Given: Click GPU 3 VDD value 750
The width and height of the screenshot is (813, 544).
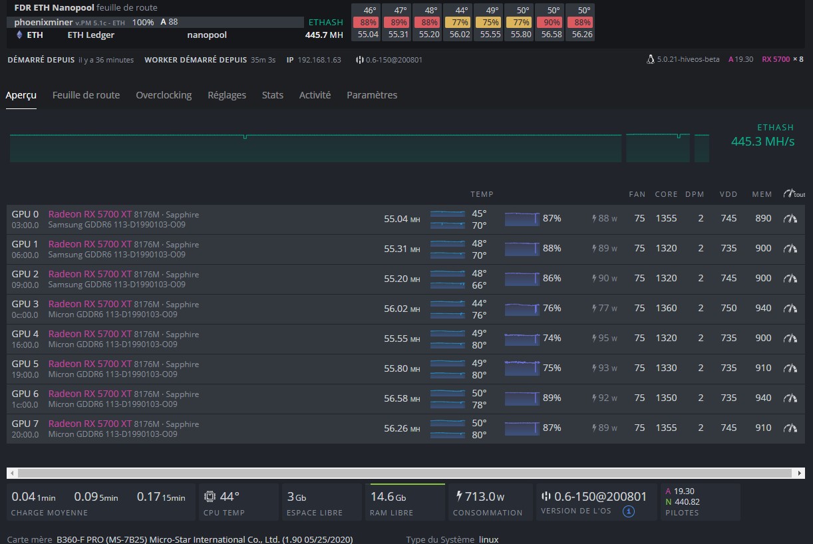Looking at the screenshot, I should click(x=729, y=308).
